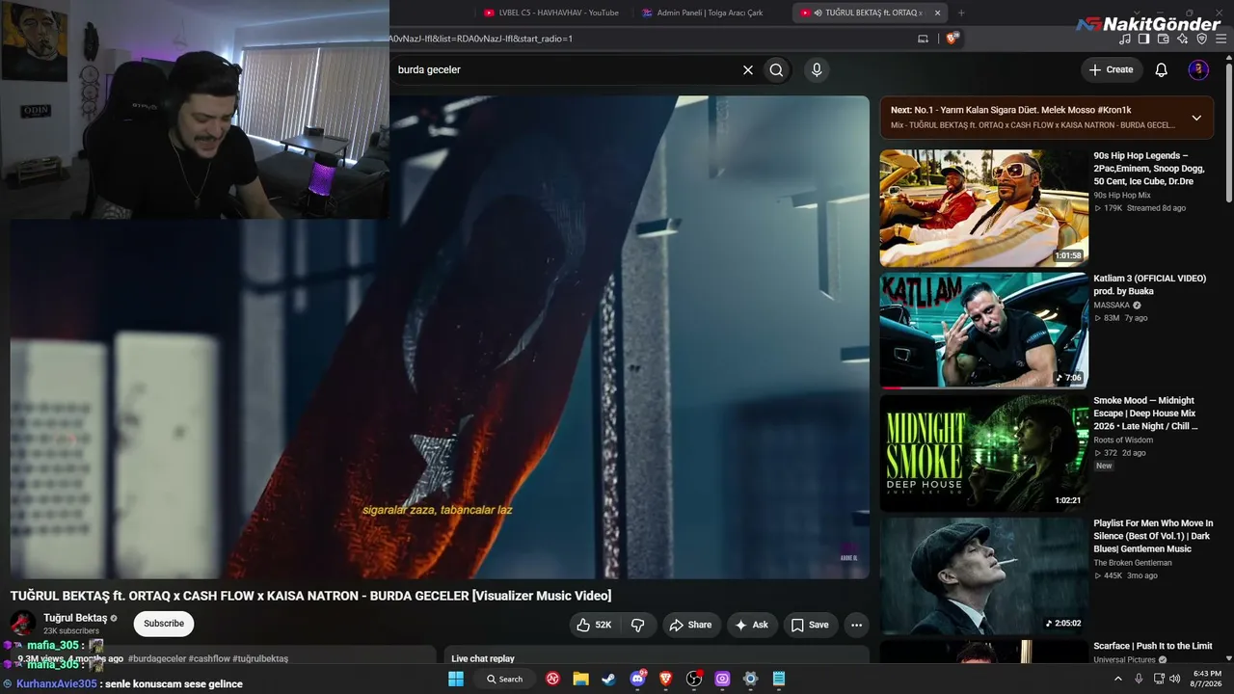This screenshot has width=1234, height=694.
Task: Open Playlist For Men Who Move thumbnail
Action: click(x=983, y=575)
